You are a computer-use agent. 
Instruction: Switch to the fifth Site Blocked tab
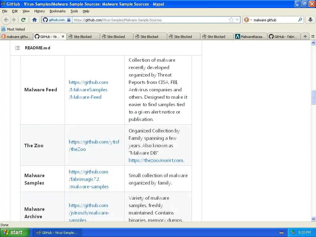217,36
